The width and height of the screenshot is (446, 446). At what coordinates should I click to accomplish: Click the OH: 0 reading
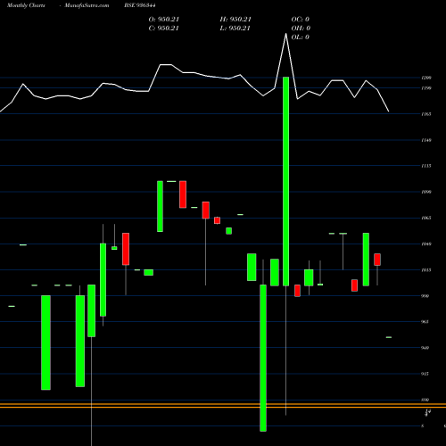301,29
